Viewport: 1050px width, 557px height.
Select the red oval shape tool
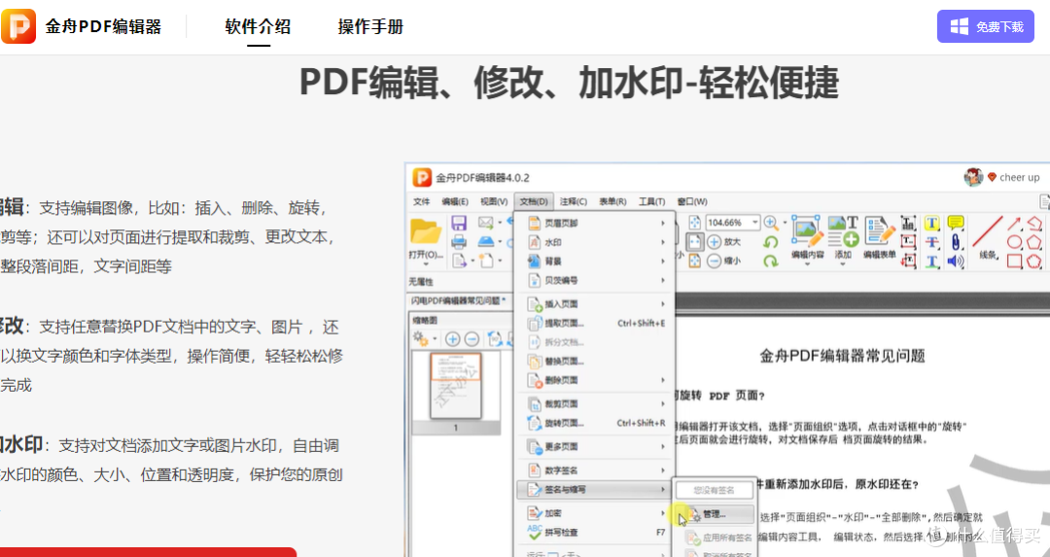[x=1014, y=242]
